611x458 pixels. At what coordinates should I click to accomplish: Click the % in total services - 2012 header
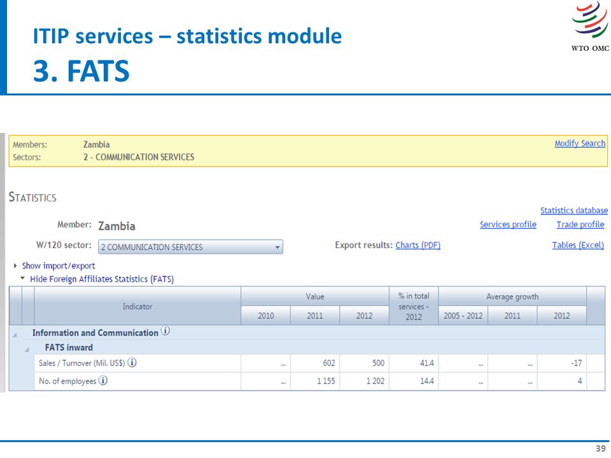(414, 306)
